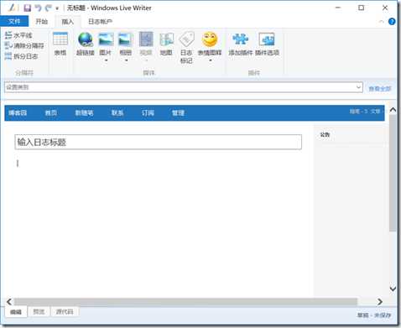401x328 pixels.
Task: Click 首页 in blue navigation bar
Action: coord(51,112)
